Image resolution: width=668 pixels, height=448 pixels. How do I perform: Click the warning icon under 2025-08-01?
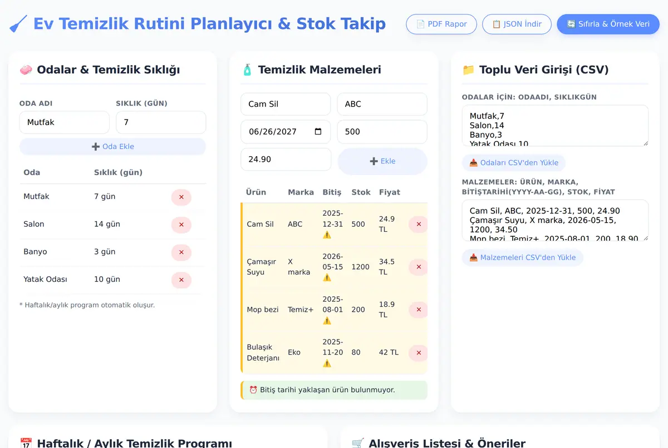click(327, 321)
